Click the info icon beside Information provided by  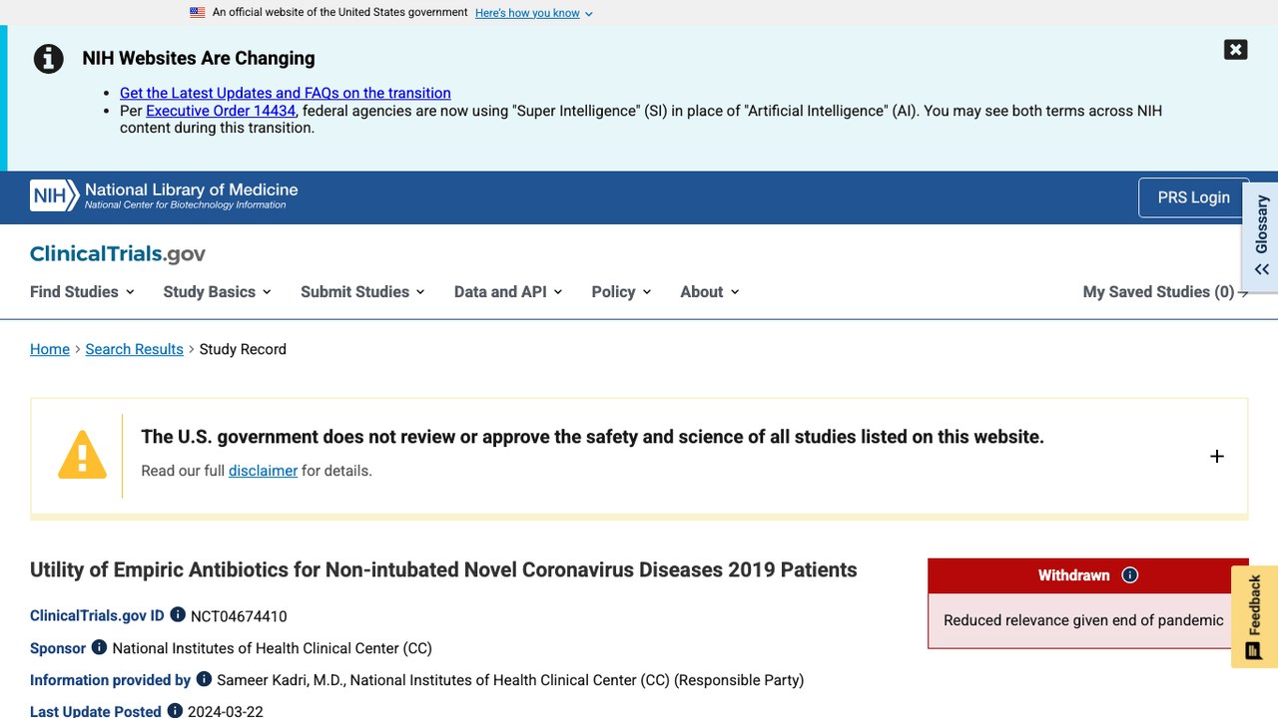204,679
